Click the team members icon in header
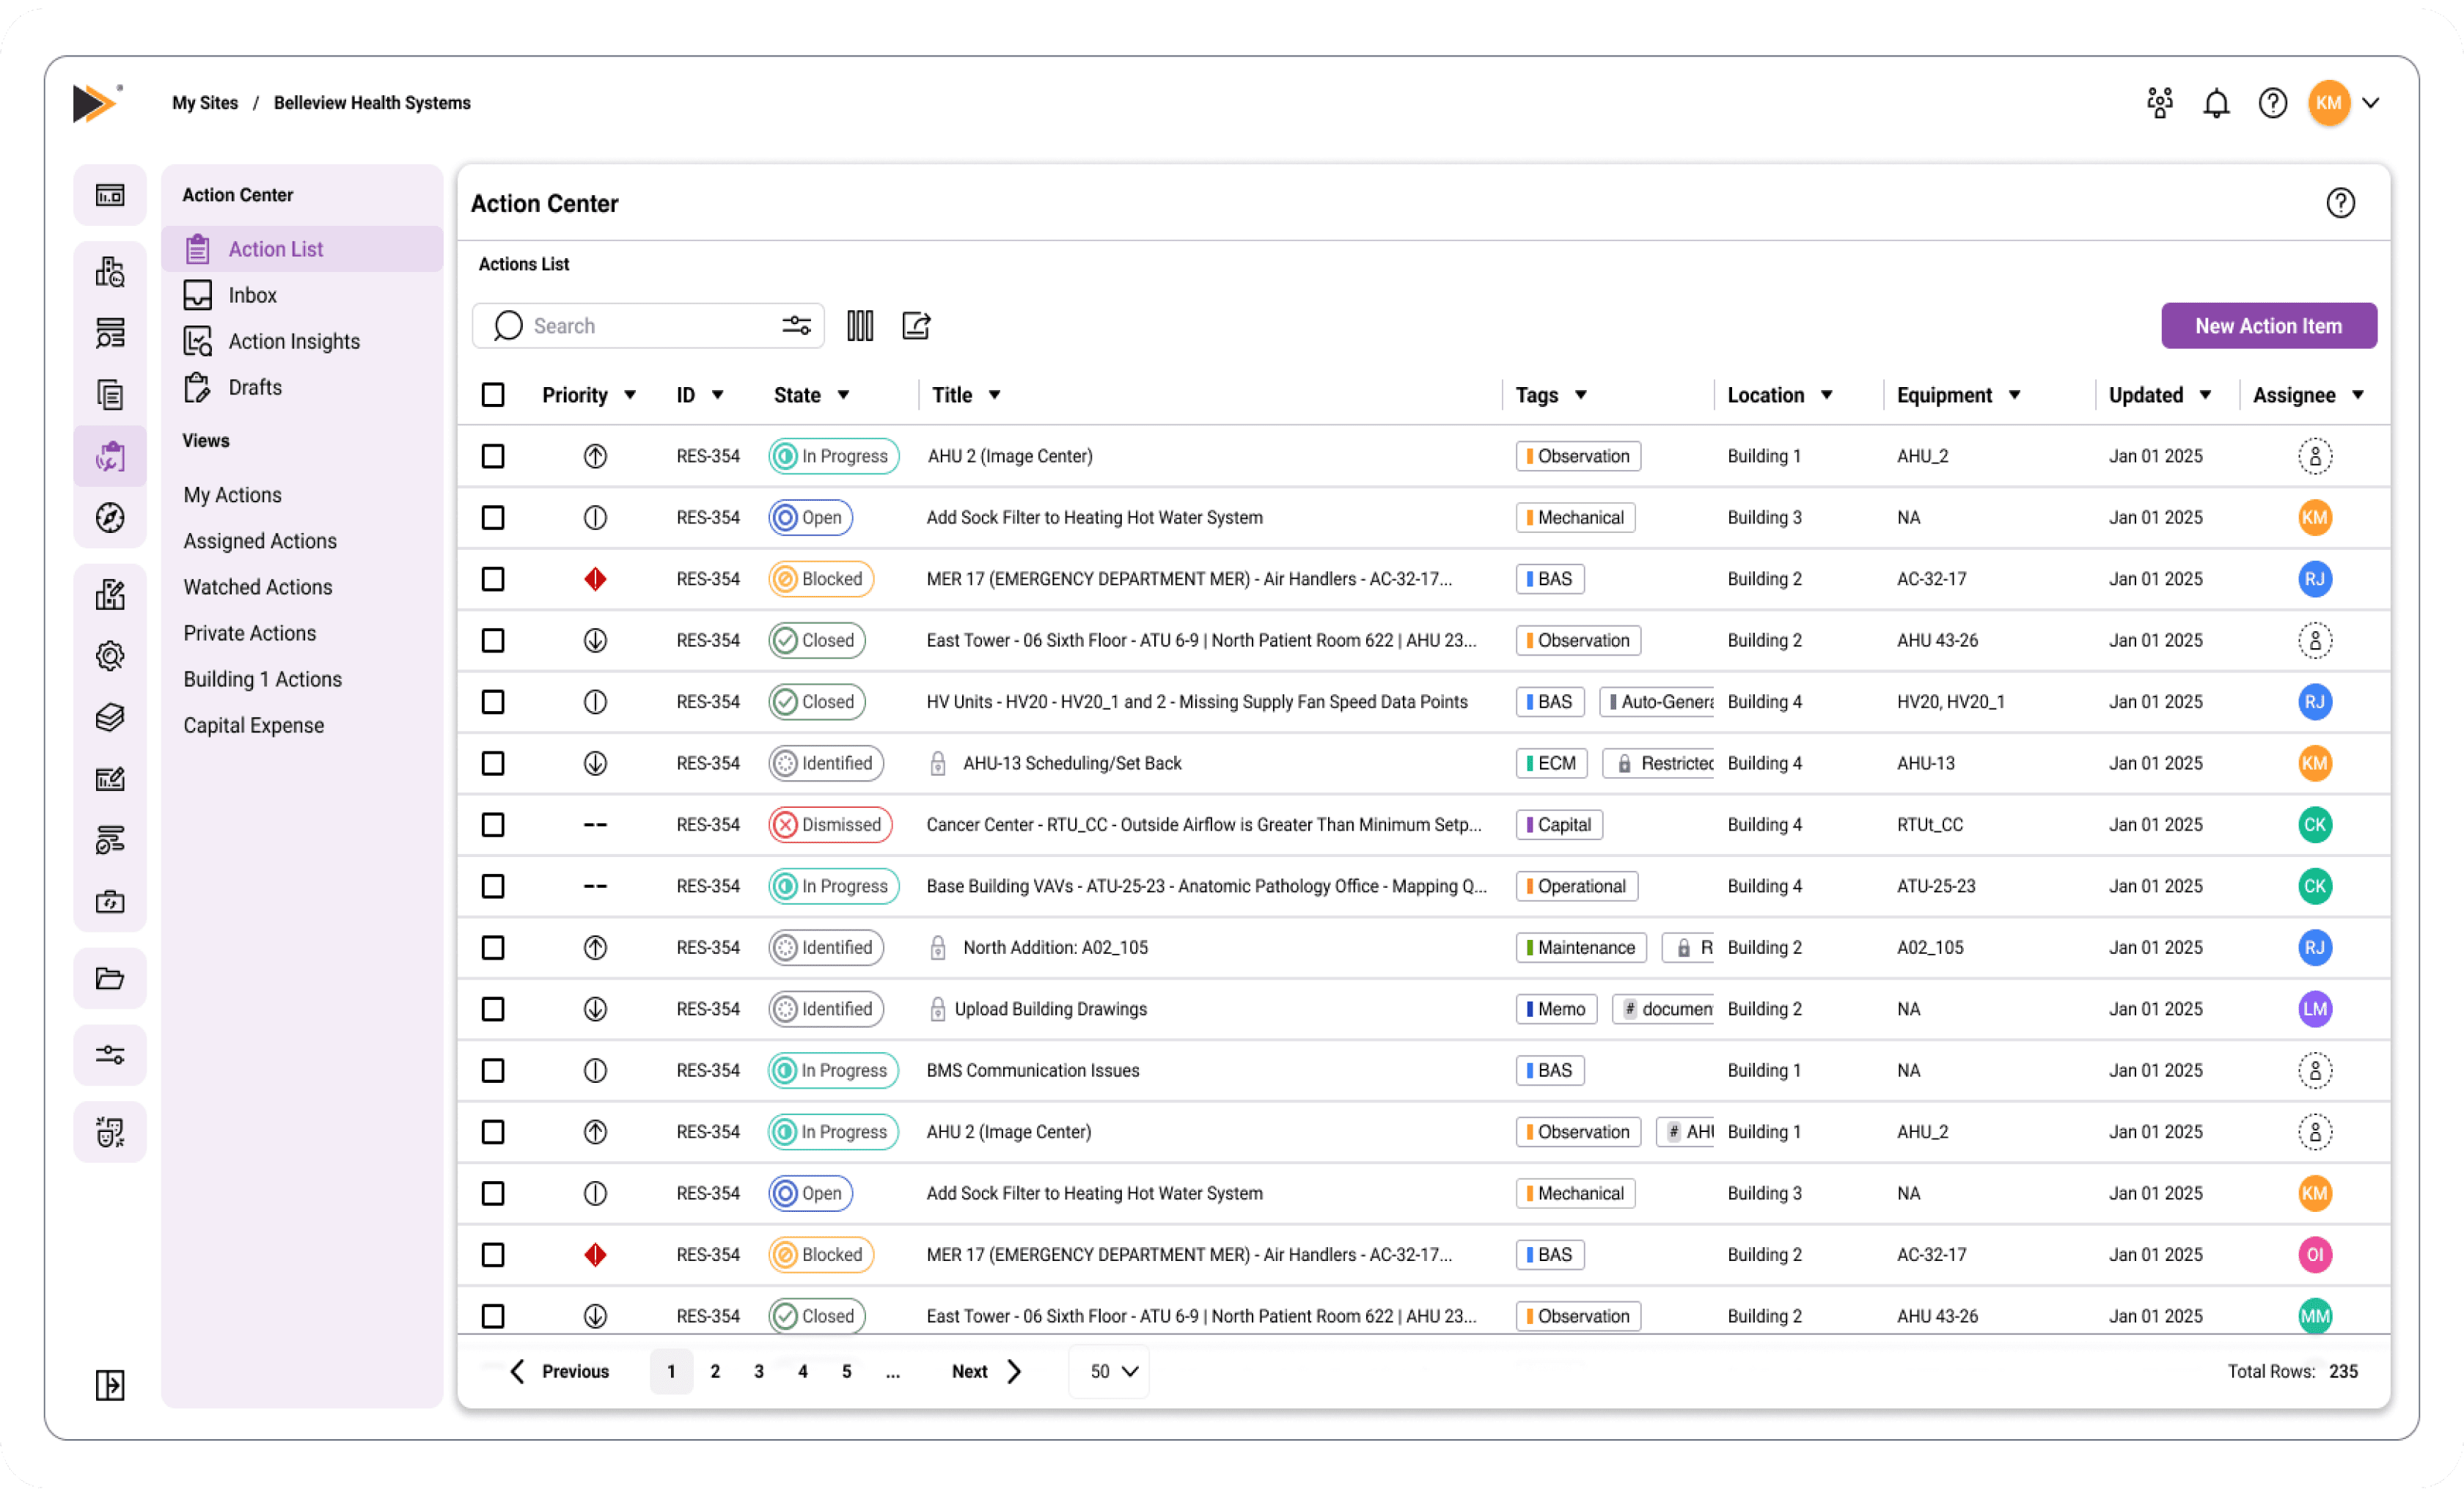Image resolution: width=2464 pixels, height=1489 pixels. [x=2159, y=103]
